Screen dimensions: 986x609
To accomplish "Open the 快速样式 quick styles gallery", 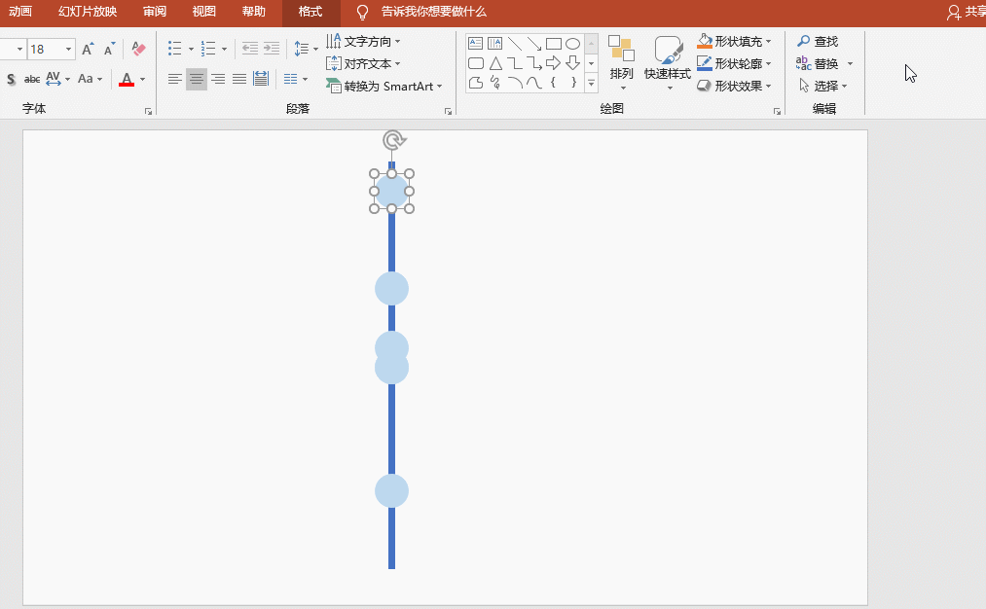I will coord(668,64).
